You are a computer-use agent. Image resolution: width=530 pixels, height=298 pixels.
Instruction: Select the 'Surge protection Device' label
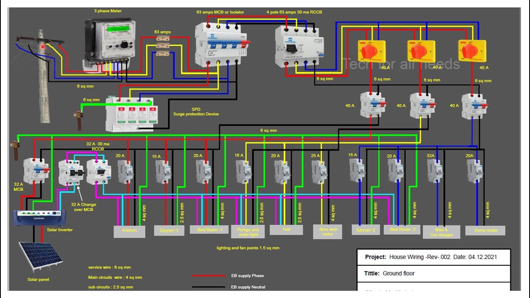(x=196, y=114)
